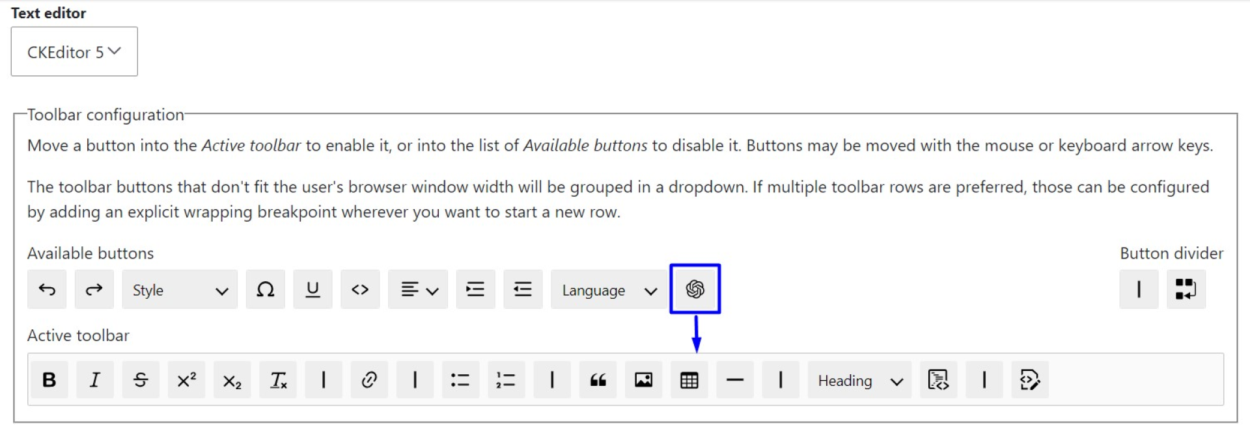Open the Heading dropdown in Active toolbar
The height and width of the screenshot is (434, 1250).
[860, 380]
